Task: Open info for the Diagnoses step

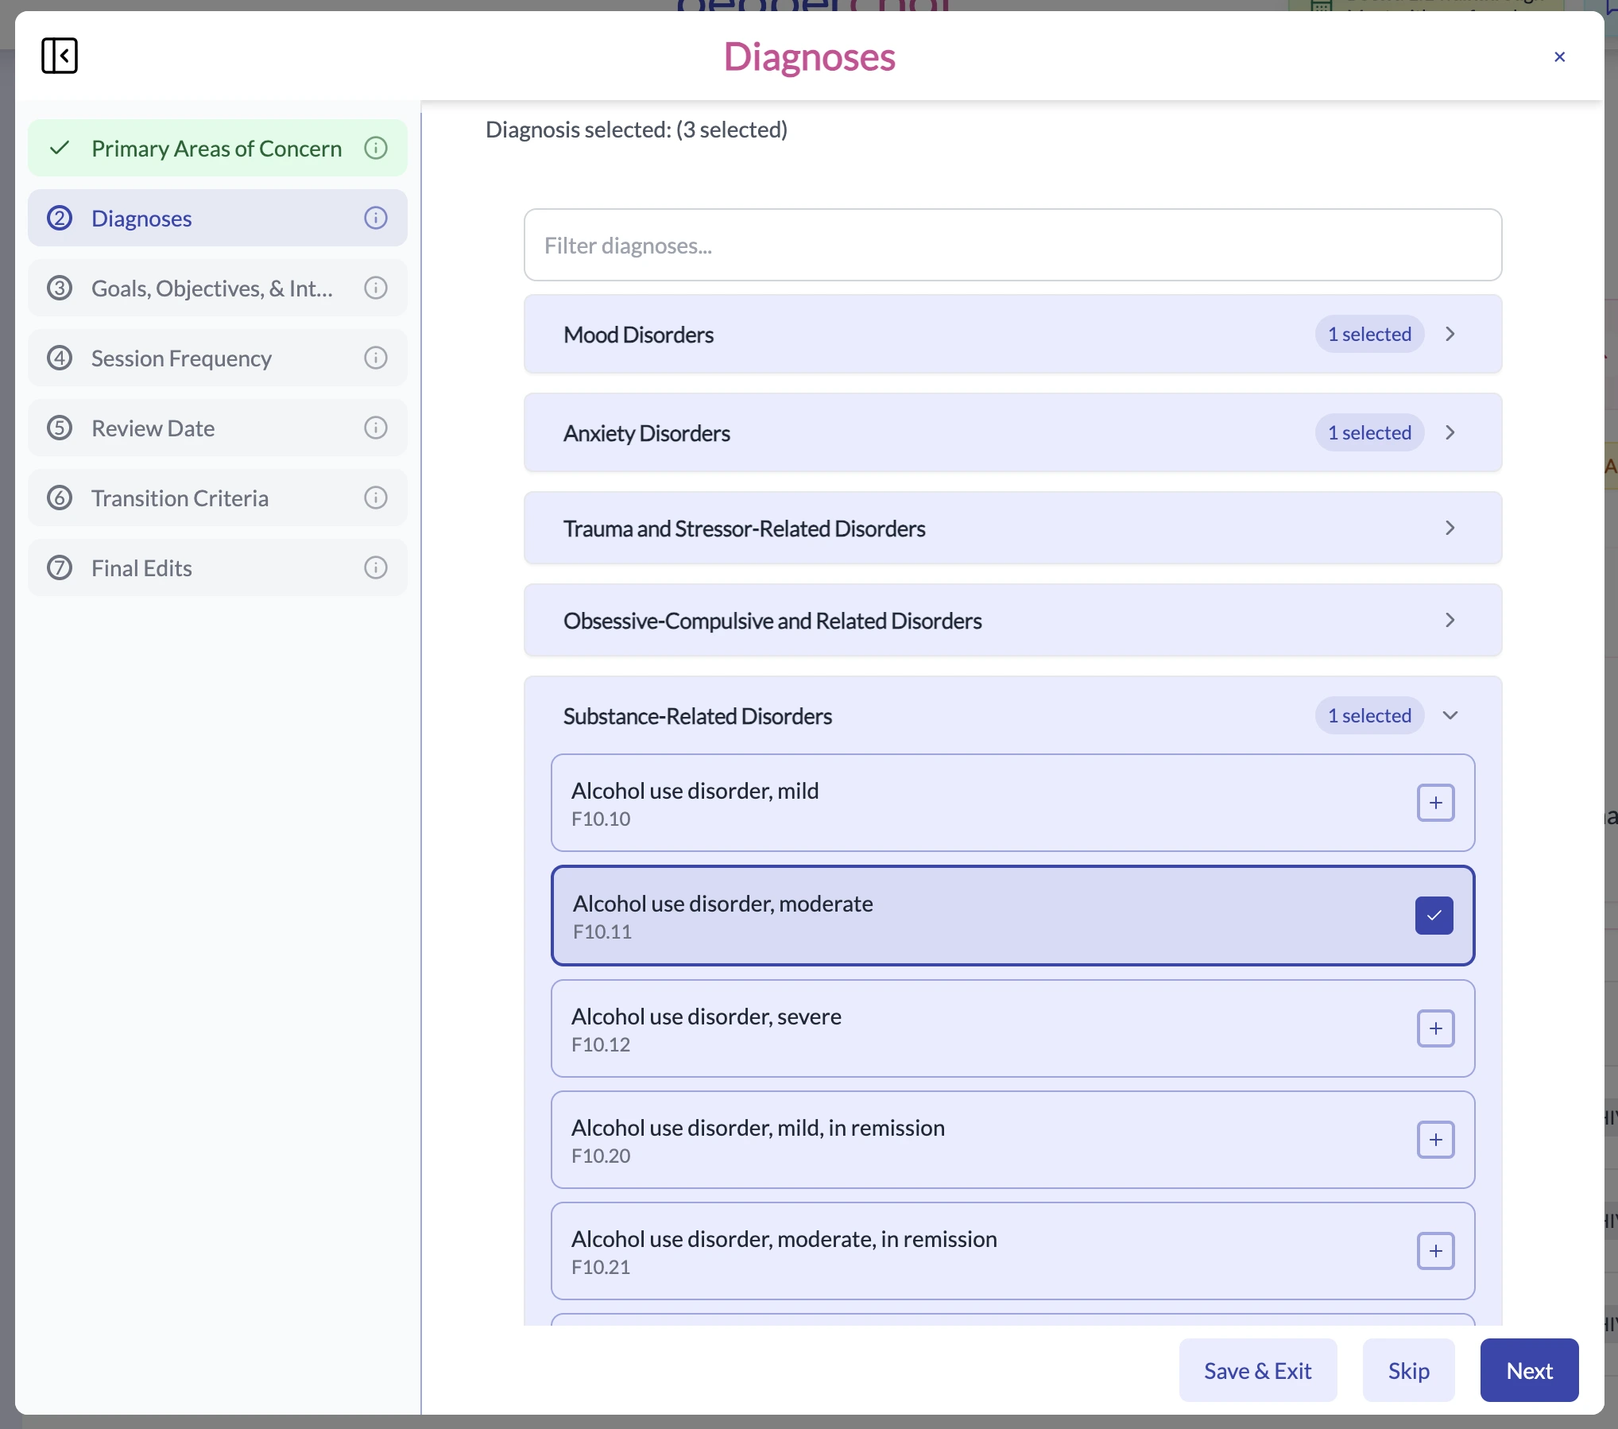Action: 375,218
